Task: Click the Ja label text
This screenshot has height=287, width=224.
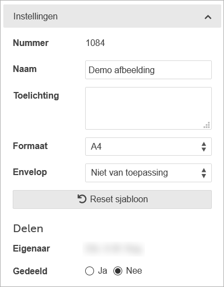Action: 102,271
